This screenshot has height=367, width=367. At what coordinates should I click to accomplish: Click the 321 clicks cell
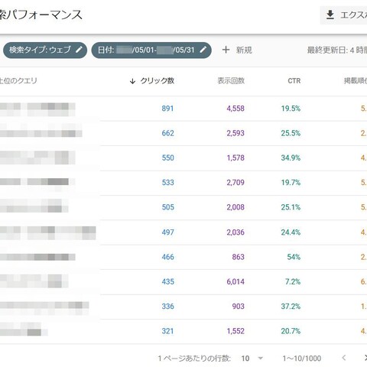[x=167, y=331]
